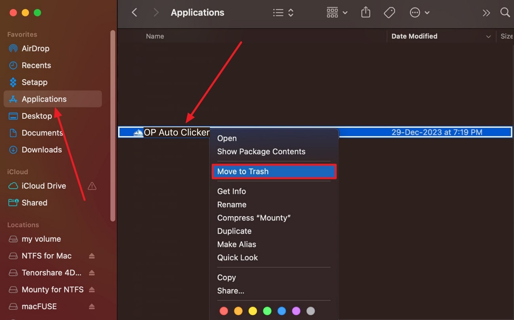Click the Desktop sidebar icon
This screenshot has height=320, width=514.
tap(13, 116)
